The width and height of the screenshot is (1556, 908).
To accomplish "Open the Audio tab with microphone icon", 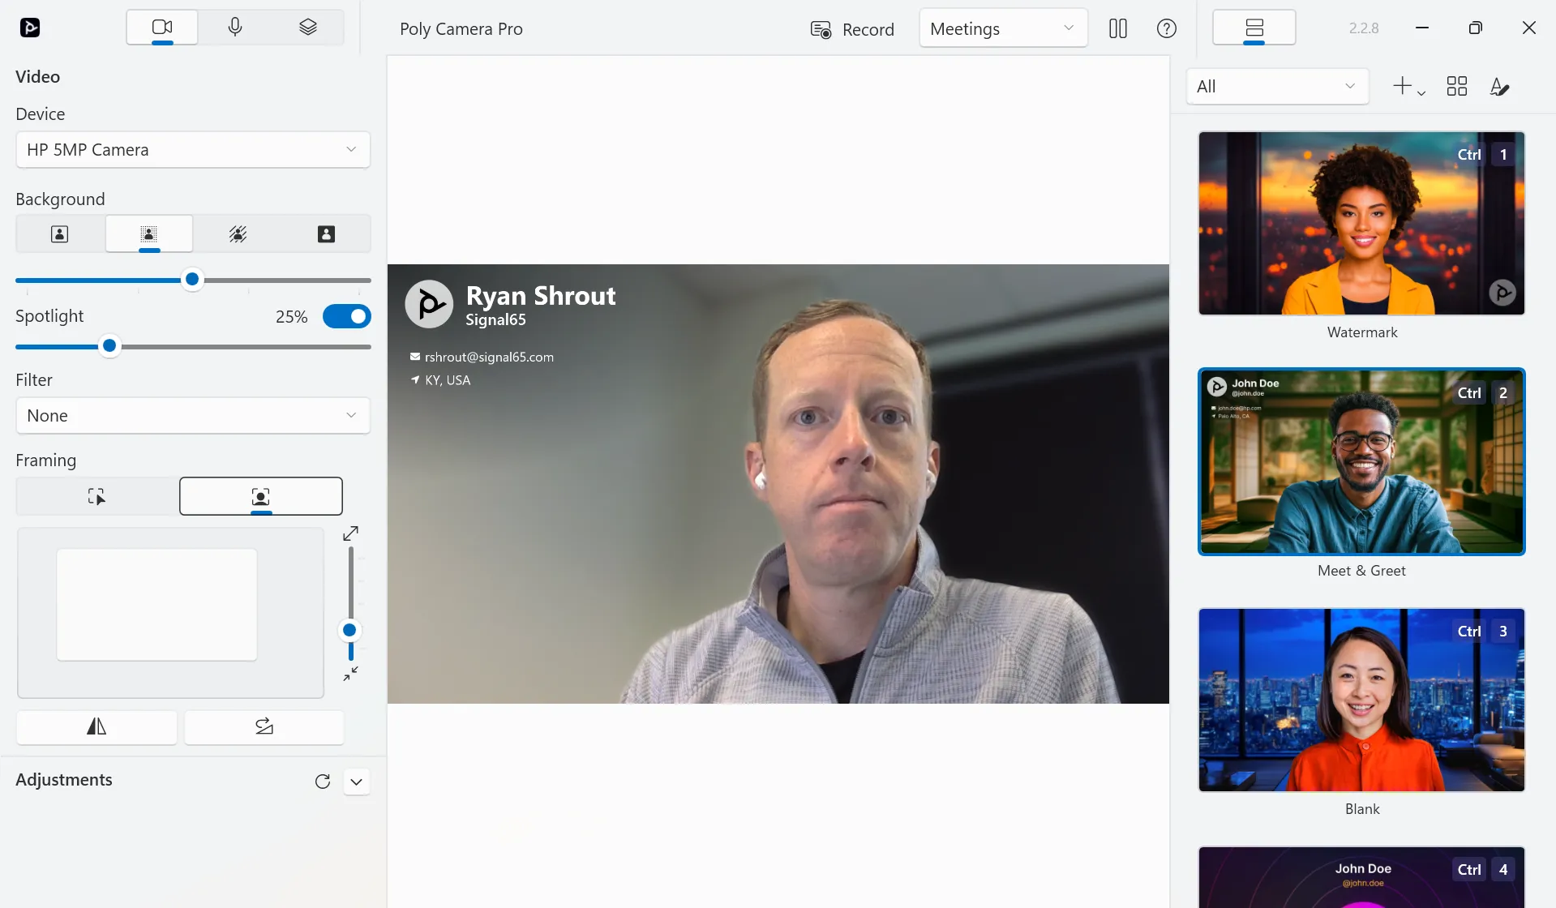I will [235, 28].
